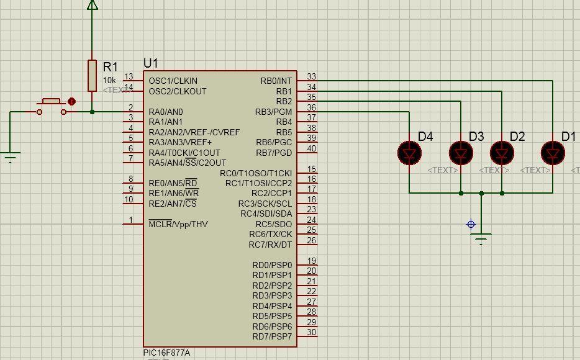
Task: Click pin label RC1/T1OSI/CCP2
Action: point(259,183)
